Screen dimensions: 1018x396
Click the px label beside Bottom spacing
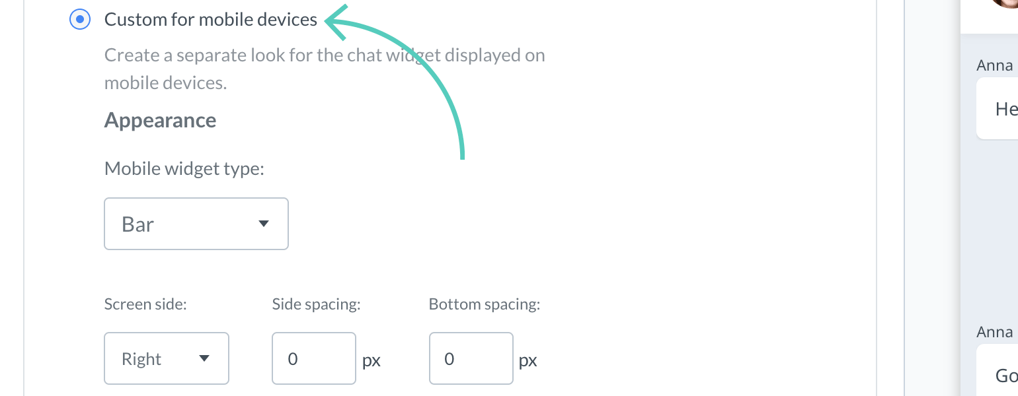(529, 360)
